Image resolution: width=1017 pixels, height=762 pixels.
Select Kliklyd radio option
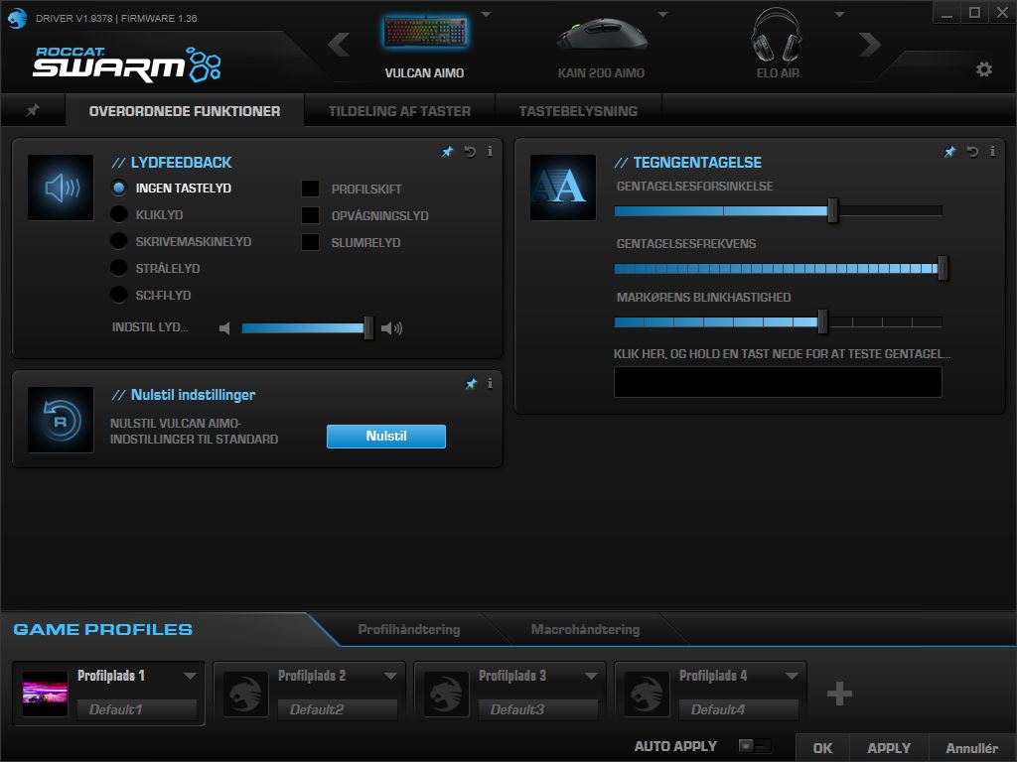tap(119, 214)
